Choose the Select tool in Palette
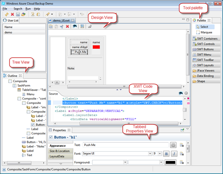This screenshot has height=174, width=223. click(x=205, y=27)
